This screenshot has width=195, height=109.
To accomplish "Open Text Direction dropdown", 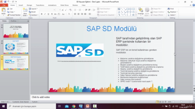I will (x=104, y=9).
